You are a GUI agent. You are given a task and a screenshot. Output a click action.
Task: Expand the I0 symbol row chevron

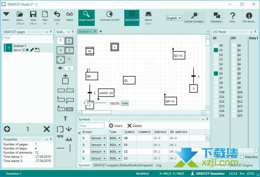(x=83, y=138)
